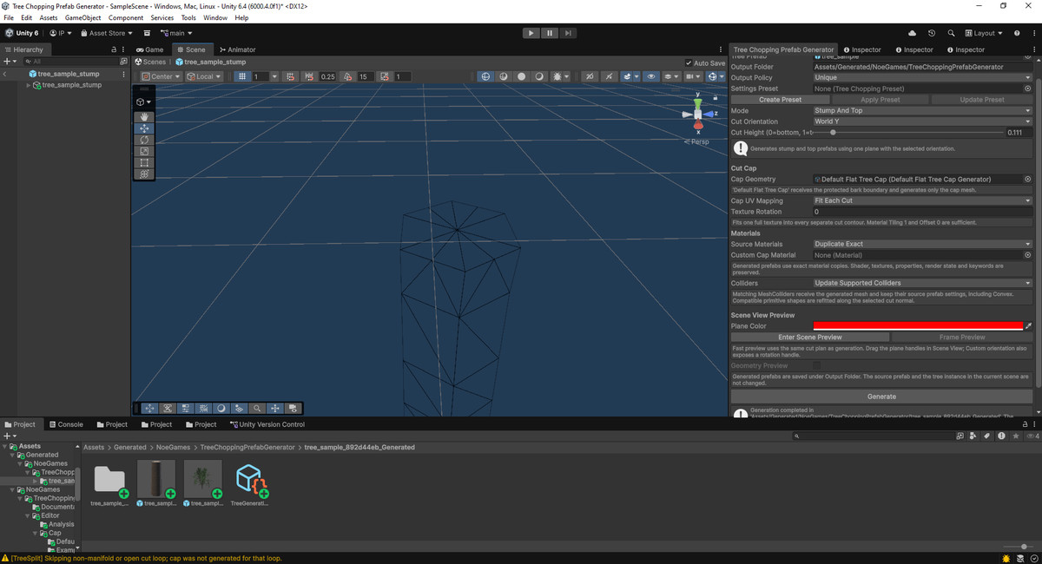Switch to the Animator tab
This screenshot has height=564, width=1042.
[238, 49]
